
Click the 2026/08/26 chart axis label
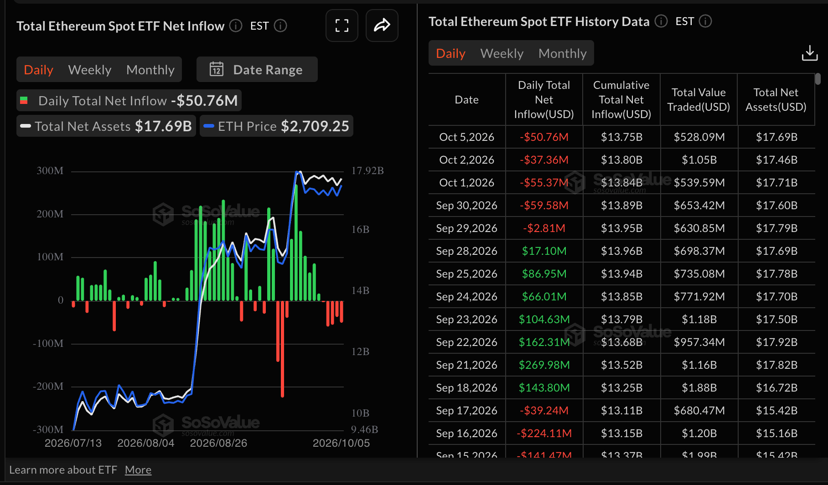218,443
